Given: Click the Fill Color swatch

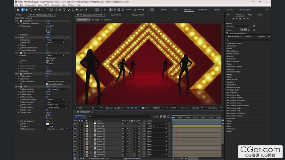Looking at the screenshot, I should (x=48, y=61).
